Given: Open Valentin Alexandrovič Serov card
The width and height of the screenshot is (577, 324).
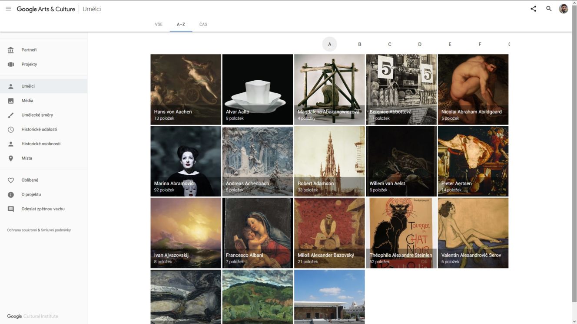Looking at the screenshot, I should click(x=473, y=233).
